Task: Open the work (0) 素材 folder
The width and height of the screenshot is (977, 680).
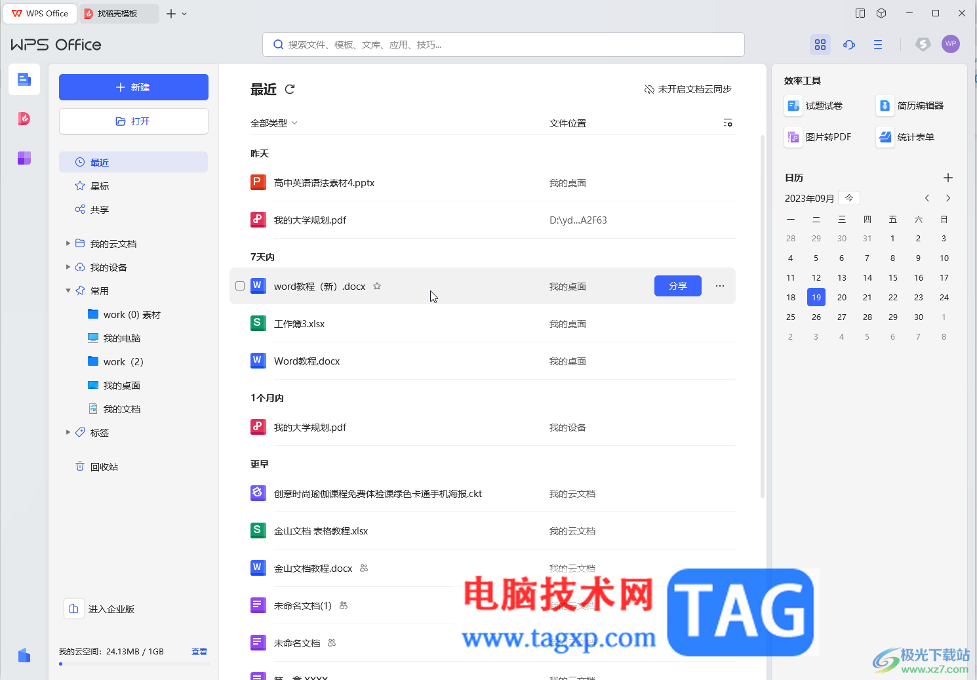Action: click(133, 314)
